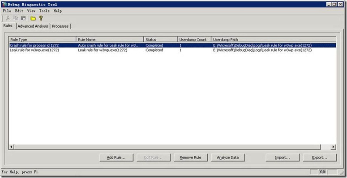Open the yellow folder toolbar icon
The width and height of the screenshot is (347, 178).
(33, 18)
